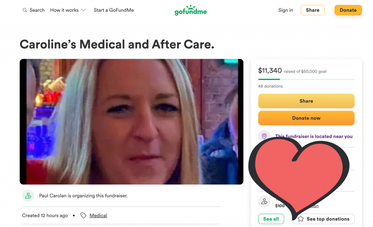Open the Medical category link

tap(98, 215)
